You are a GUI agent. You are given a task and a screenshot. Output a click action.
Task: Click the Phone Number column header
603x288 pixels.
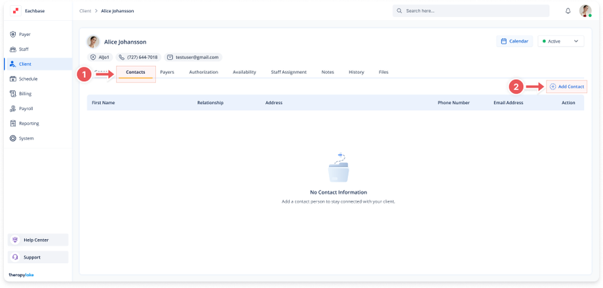454,103
